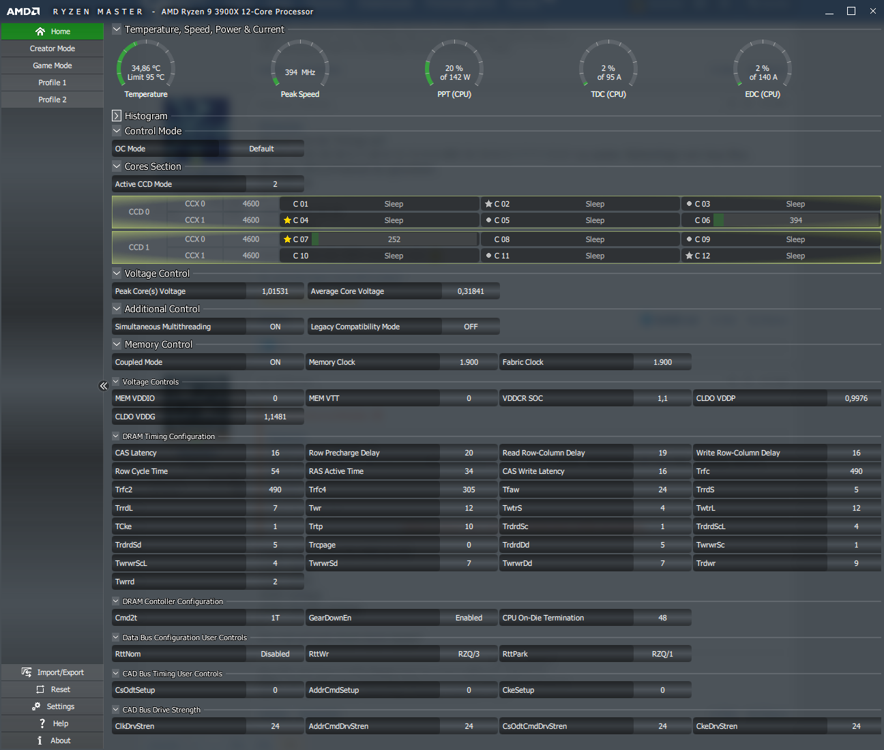Click the dot marker on core C 09
This screenshot has height=750, width=884.
(689, 239)
